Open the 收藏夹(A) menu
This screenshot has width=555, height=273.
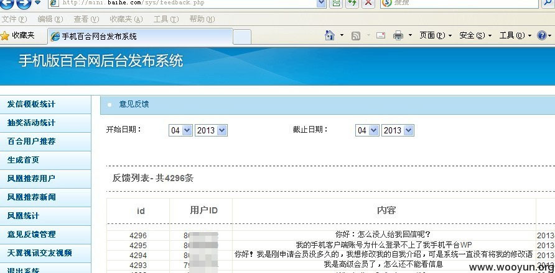pyautogui.click(x=126, y=19)
